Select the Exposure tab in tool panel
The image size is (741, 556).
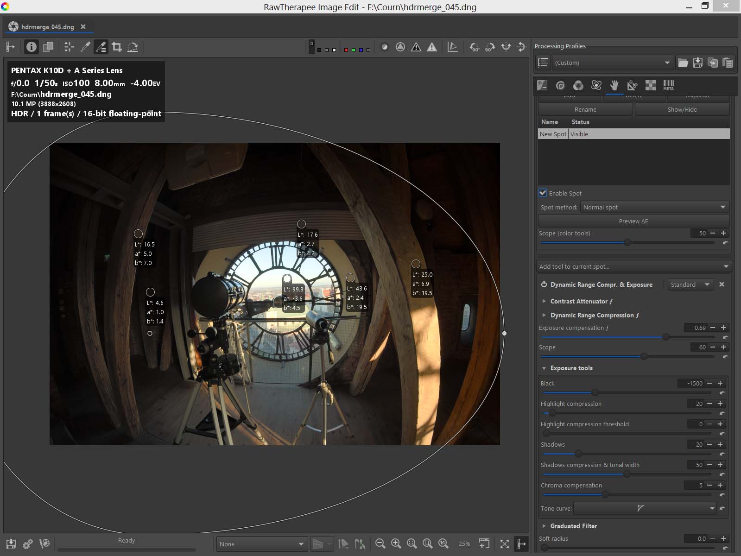point(542,85)
